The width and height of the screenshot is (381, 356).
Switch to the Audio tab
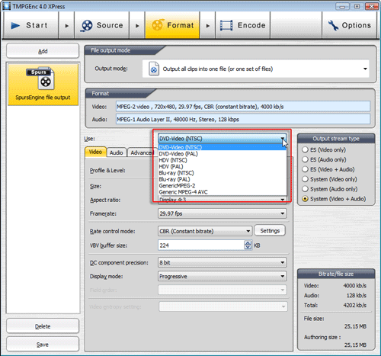tap(117, 152)
